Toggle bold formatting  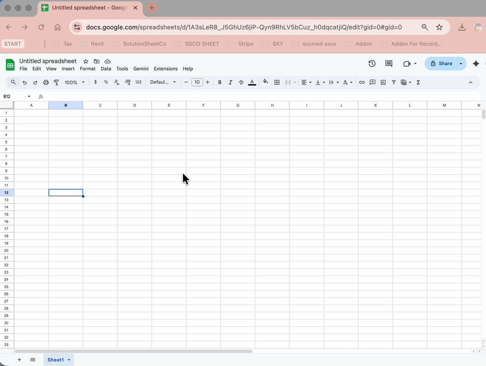pyautogui.click(x=220, y=82)
